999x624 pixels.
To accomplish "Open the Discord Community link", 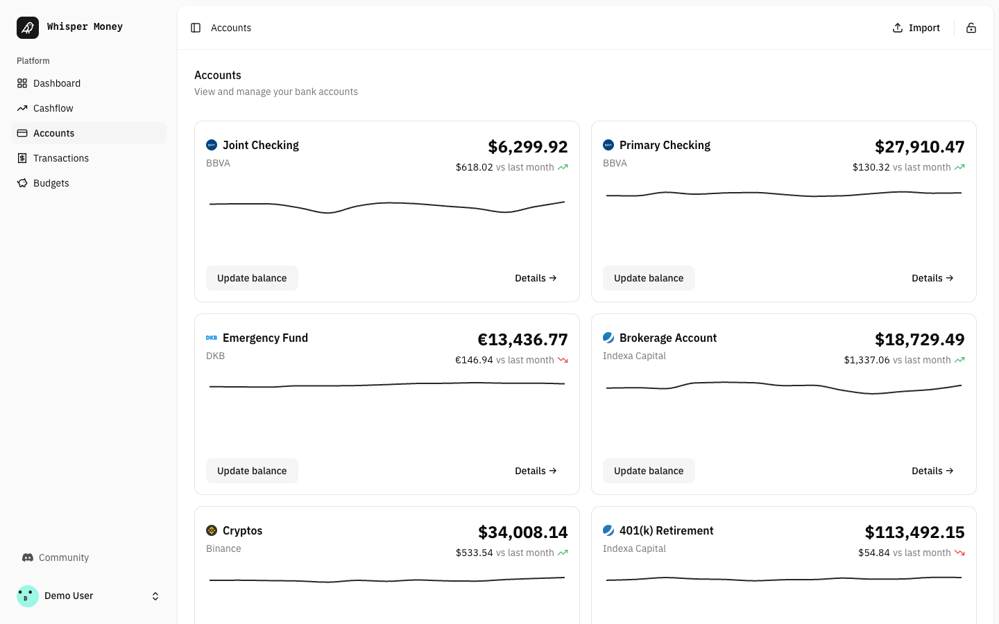I will click(x=55, y=557).
